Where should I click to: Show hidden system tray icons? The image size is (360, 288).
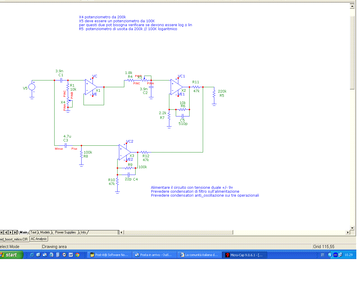click(330, 255)
